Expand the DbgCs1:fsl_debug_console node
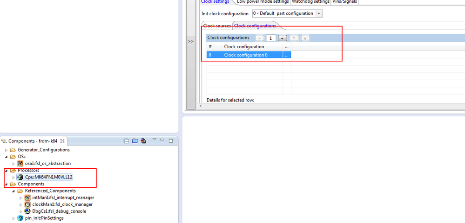 point(21,211)
